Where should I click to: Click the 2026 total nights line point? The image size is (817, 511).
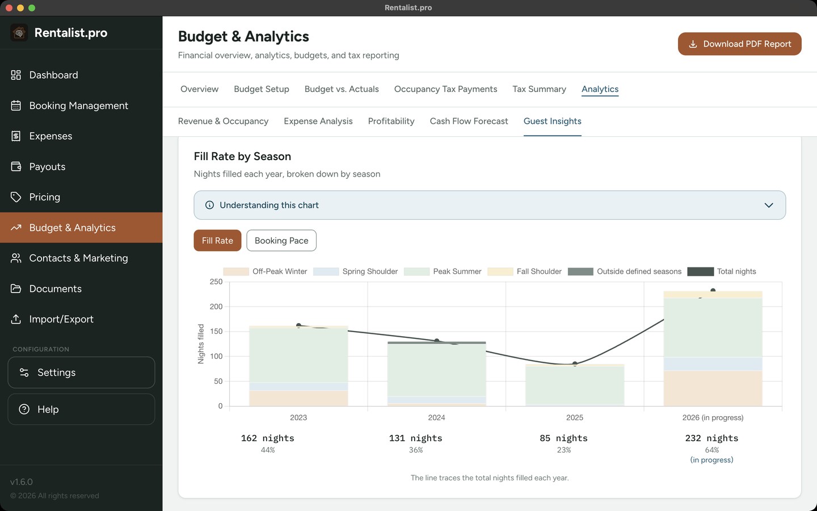coord(713,290)
